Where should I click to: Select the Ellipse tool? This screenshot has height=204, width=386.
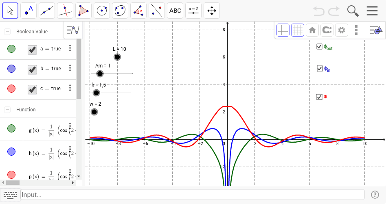[x=120, y=11]
